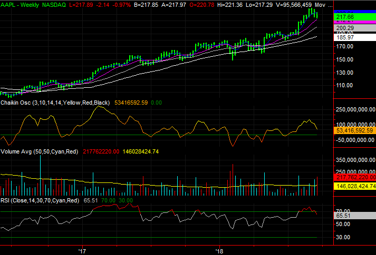Click the gray 65.51 RSI axis marker
Screen dimensions: 376x255
tap(355, 216)
